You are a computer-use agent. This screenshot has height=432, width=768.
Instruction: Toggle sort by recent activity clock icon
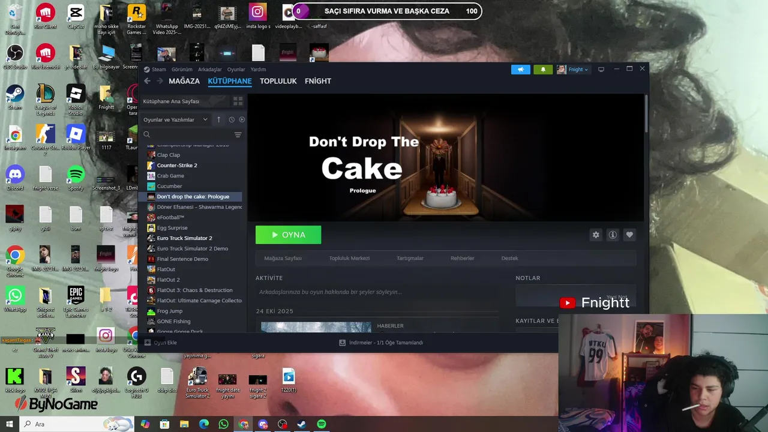pos(232,119)
